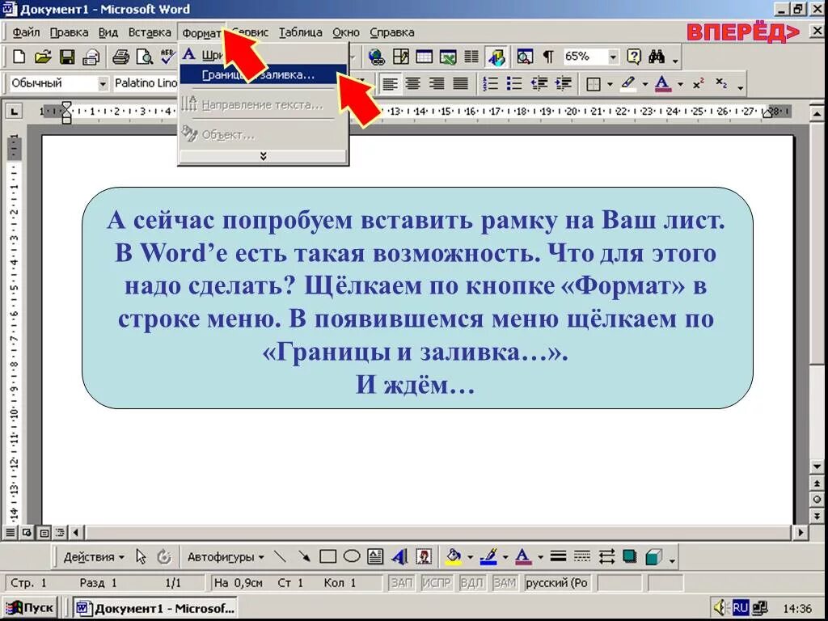Apply highlight color marker in formatting toolbar
The image size is (828, 621).
[628, 83]
